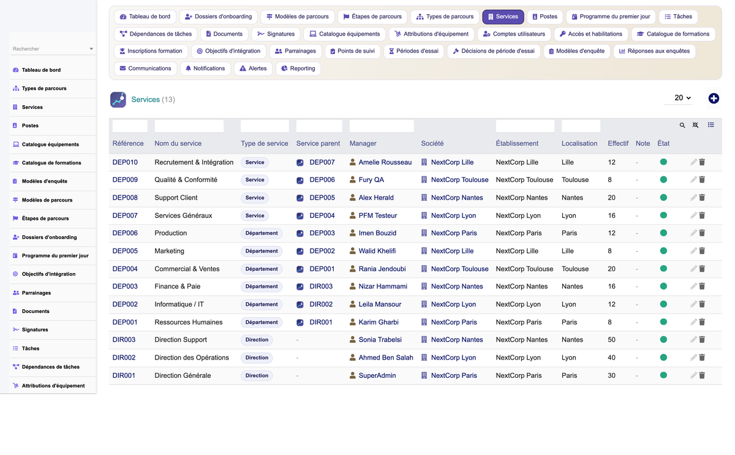Open the Alertes tab
This screenshot has width=735, height=455.
253,69
